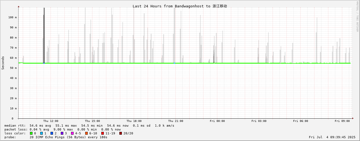This screenshot has height=141, width=360.
Task: Click the 'Fri 00:00' time axis label
Action: pos(217,121)
